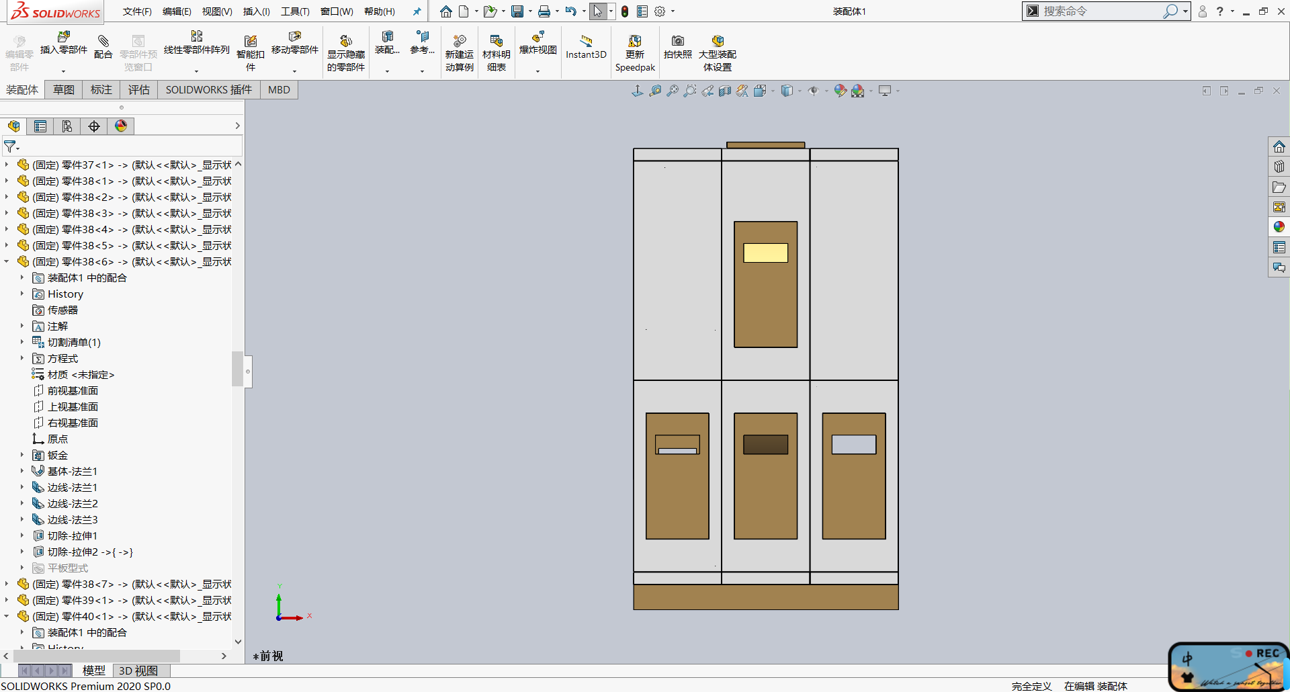Screen dimensions: 1290x692
Task: Open the Options gear icon
Action: [660, 11]
